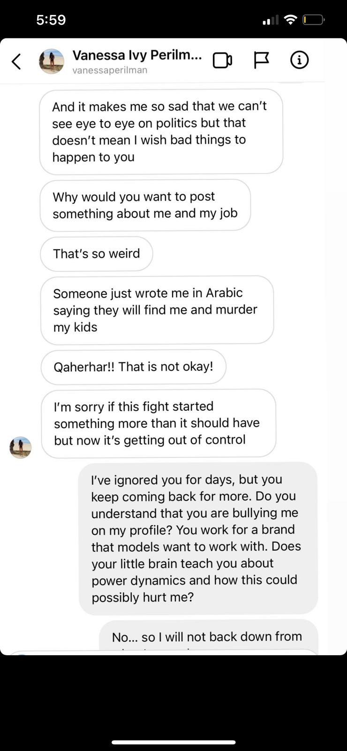This screenshot has width=347, height=751.
Task: Select the "Qaherhar!! That is not okay!" message
Action: tap(133, 367)
